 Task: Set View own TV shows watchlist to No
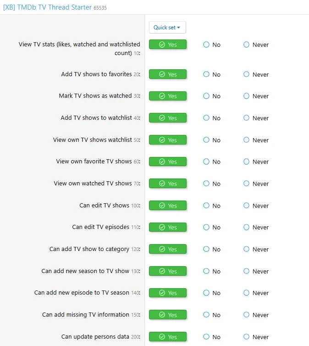[x=207, y=140]
